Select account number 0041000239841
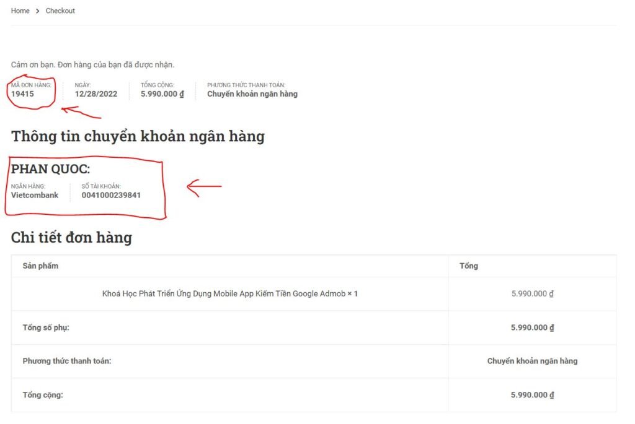635x424 pixels. pos(111,195)
